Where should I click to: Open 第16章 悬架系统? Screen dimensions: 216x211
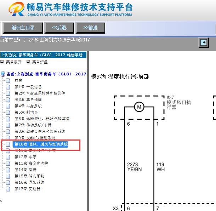coord(29,182)
